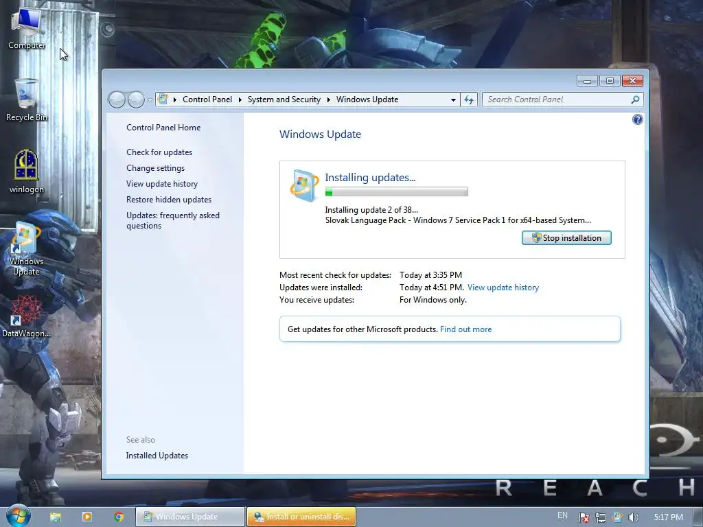Click the System and Security breadcrumb

284,99
